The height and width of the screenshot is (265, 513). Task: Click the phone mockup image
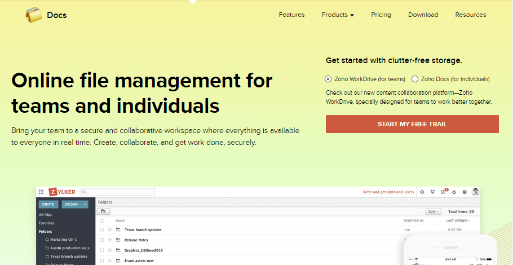click(450, 250)
